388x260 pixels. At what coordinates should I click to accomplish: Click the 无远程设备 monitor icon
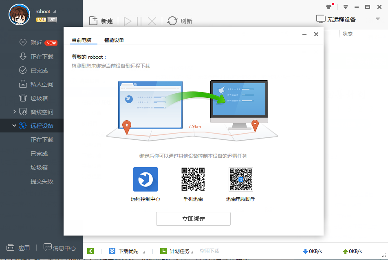click(321, 19)
